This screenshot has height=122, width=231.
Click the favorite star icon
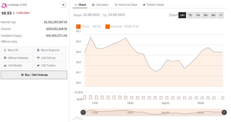63,5
